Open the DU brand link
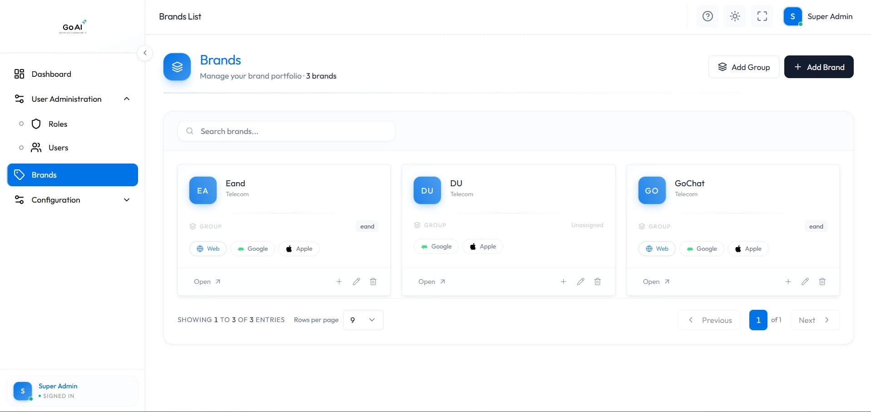The width and height of the screenshot is (871, 412). (x=431, y=282)
